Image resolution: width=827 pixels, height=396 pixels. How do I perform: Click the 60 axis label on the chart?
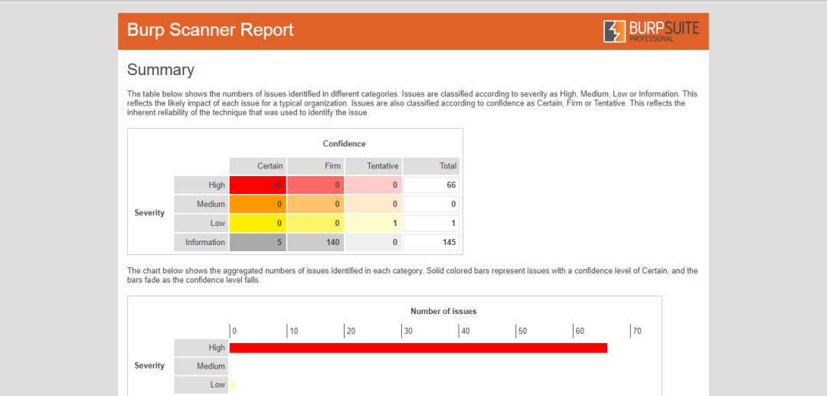[x=580, y=331]
